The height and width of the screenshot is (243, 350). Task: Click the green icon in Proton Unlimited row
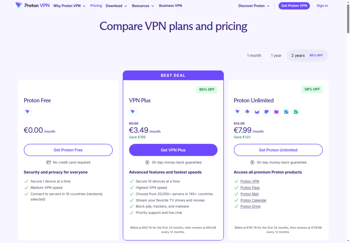296,111
